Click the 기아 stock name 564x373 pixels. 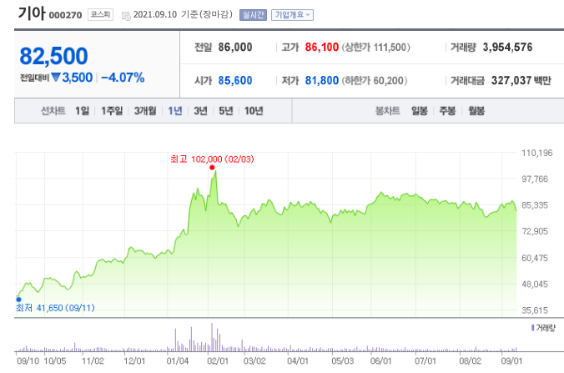tap(32, 13)
